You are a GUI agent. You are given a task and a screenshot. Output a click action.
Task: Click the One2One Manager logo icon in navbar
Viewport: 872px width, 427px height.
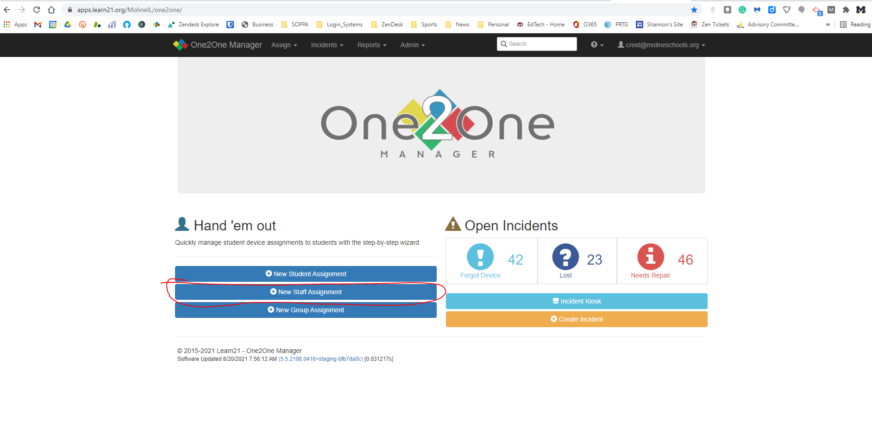pyautogui.click(x=180, y=45)
